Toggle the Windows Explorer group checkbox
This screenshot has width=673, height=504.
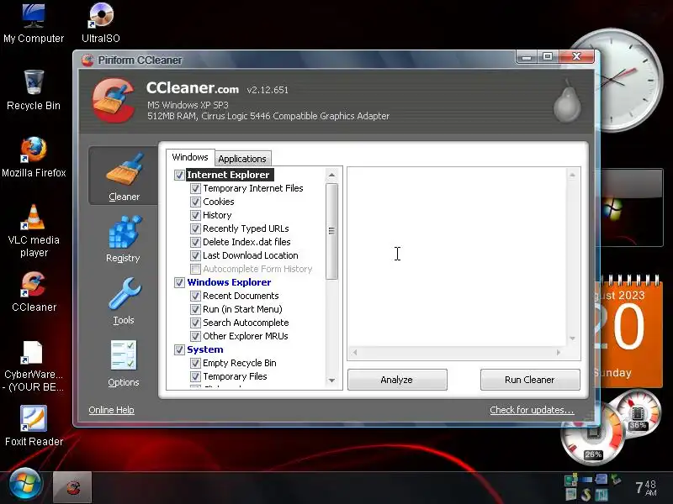179,282
